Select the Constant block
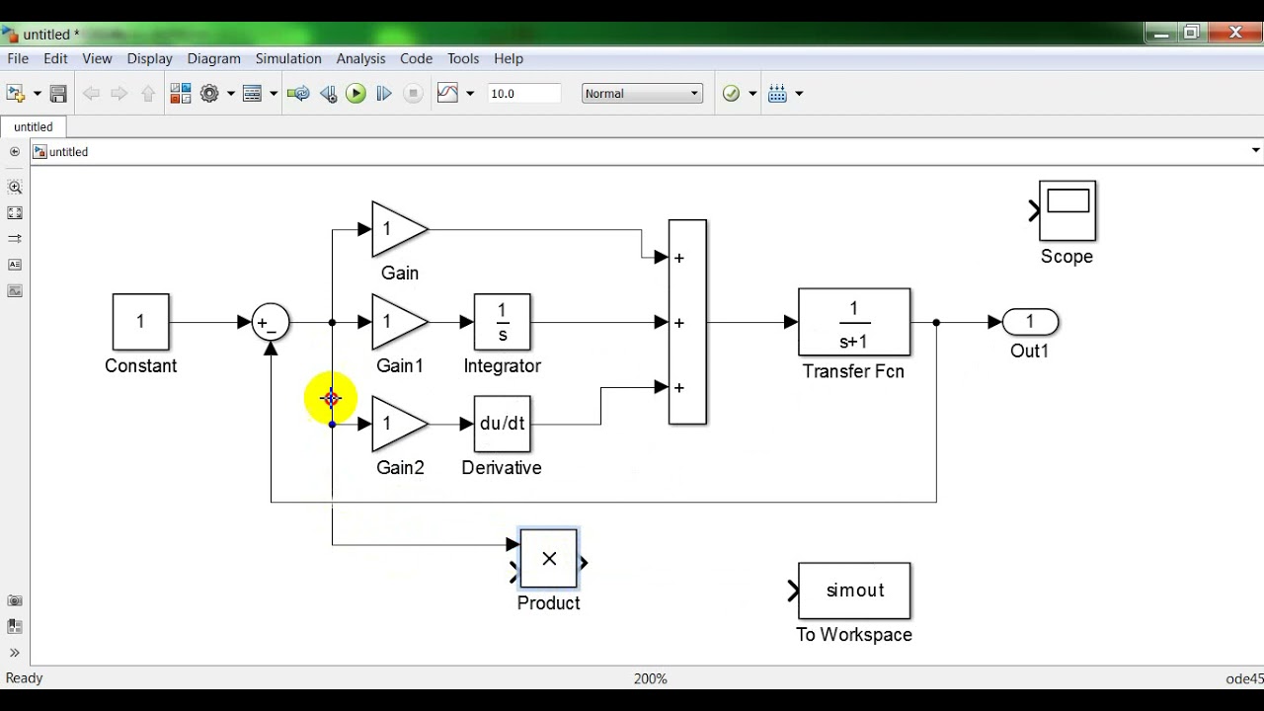1264x711 pixels. [140, 322]
